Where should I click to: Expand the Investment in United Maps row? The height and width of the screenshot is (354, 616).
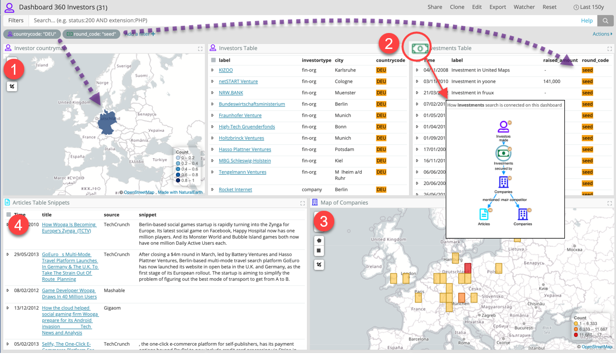tap(417, 70)
